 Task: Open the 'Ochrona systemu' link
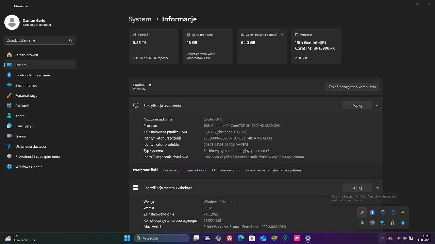coord(226,170)
